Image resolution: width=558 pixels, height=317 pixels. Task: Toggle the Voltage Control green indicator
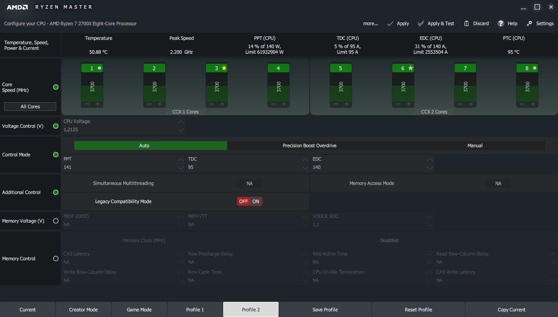tap(55, 126)
